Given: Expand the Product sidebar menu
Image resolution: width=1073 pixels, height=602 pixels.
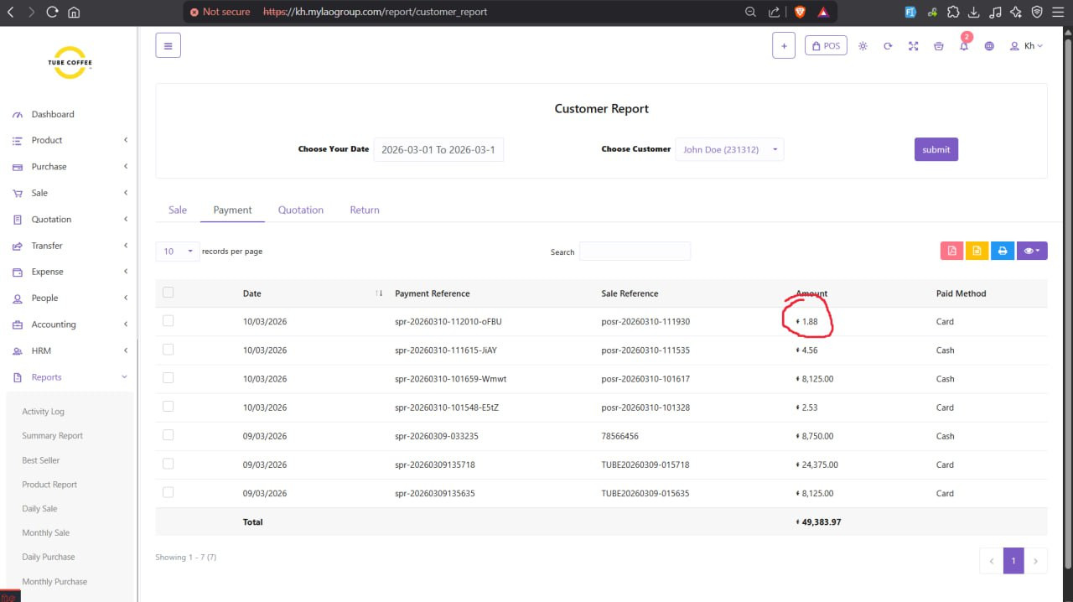Looking at the screenshot, I should (x=69, y=140).
